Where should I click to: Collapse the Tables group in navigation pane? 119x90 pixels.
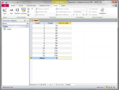pyautogui.click(x=27, y=27)
